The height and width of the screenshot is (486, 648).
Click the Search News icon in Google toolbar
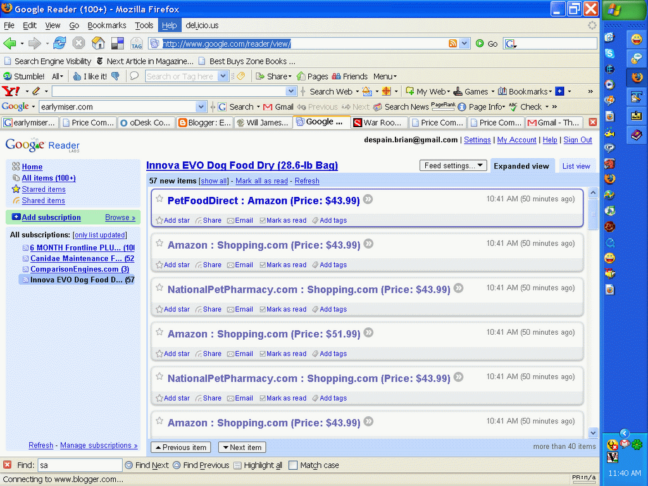pyautogui.click(x=377, y=107)
